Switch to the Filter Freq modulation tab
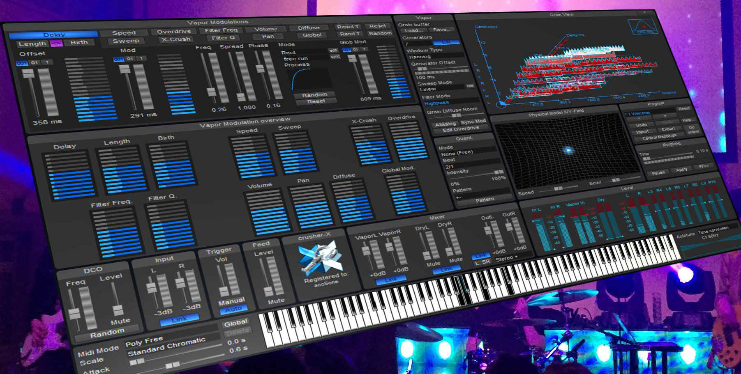 point(221,30)
